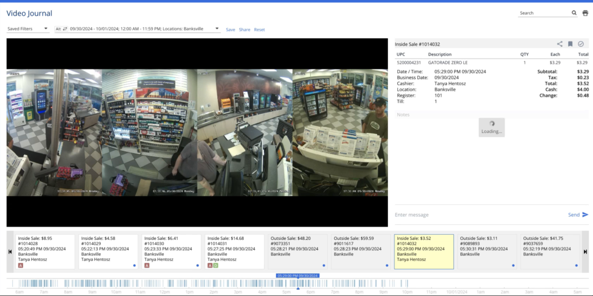Share Inside Sale #1014032 via share icon
Screen dimensions: 593x296
pyautogui.click(x=559, y=44)
